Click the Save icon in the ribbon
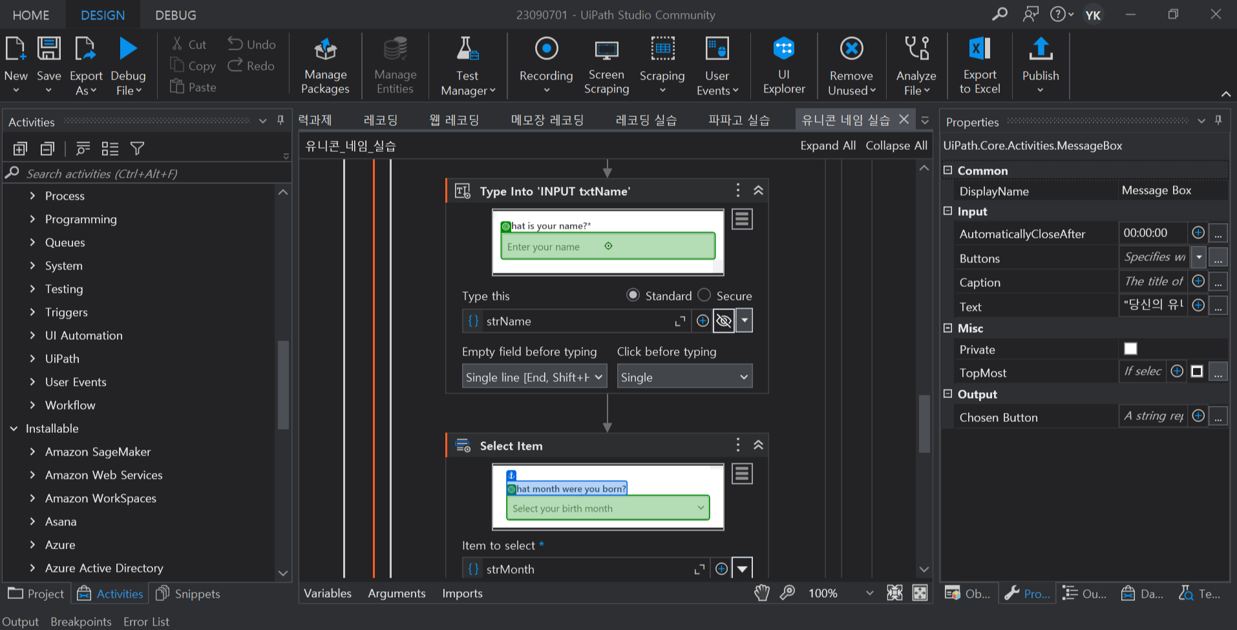 point(48,49)
